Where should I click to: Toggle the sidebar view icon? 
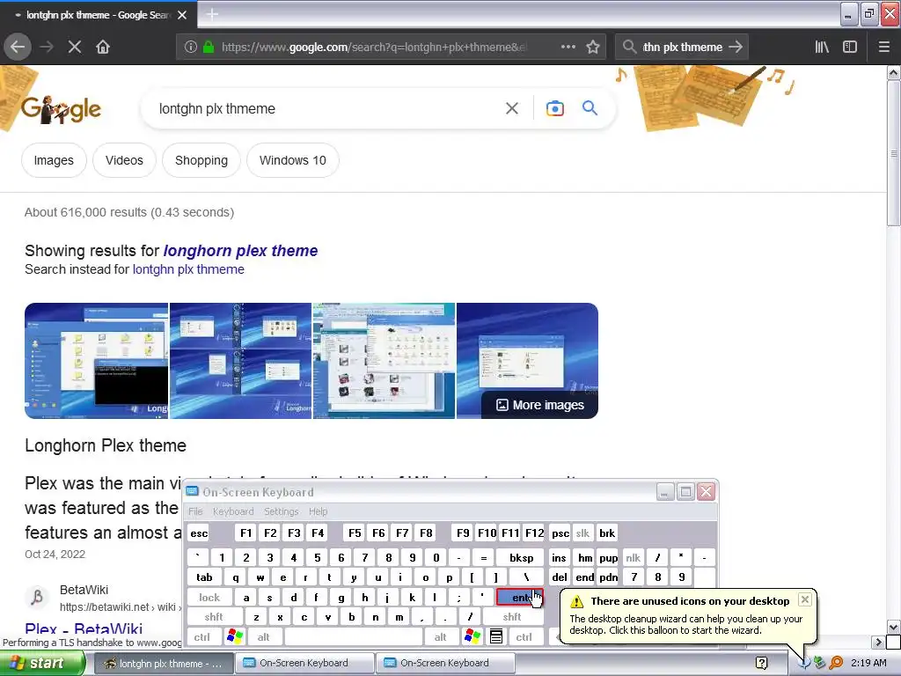coord(850,47)
